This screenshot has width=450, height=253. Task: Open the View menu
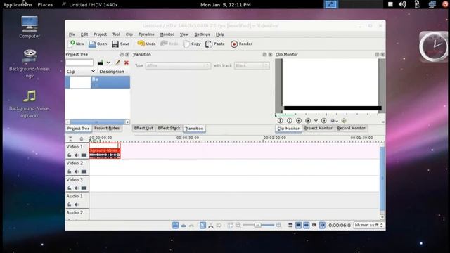(x=184, y=34)
